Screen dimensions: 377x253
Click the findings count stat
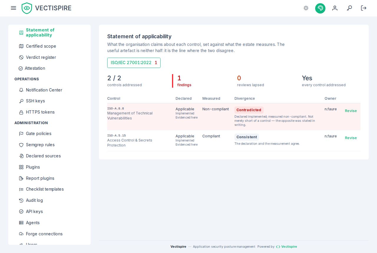[184, 81]
